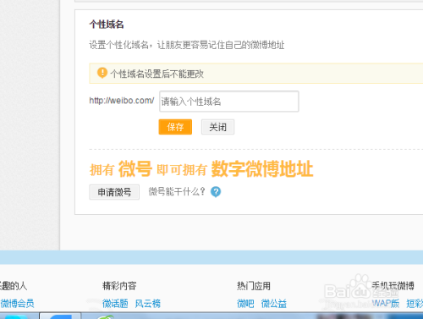Open the 微话题 footer link

pos(115,304)
